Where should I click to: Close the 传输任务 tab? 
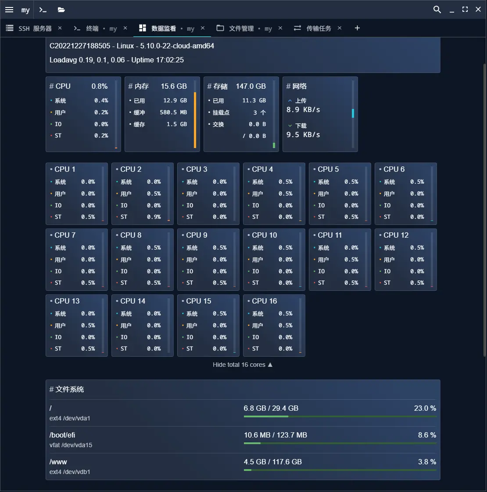(340, 28)
